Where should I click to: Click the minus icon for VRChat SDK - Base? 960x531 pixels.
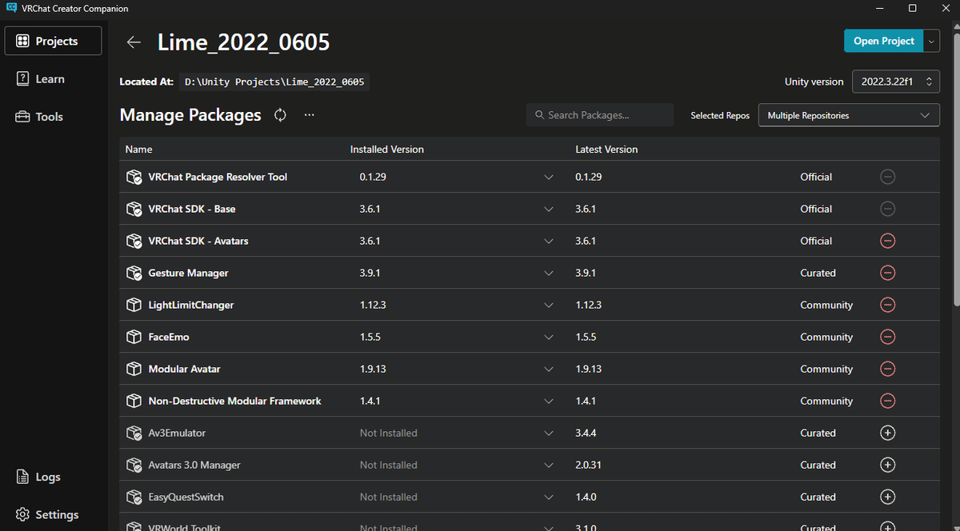(x=887, y=209)
